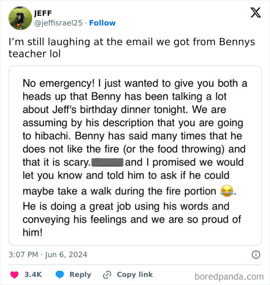270x285 pixels.
Task: Open the @jeffisrael25 handle link
Action: [58, 23]
